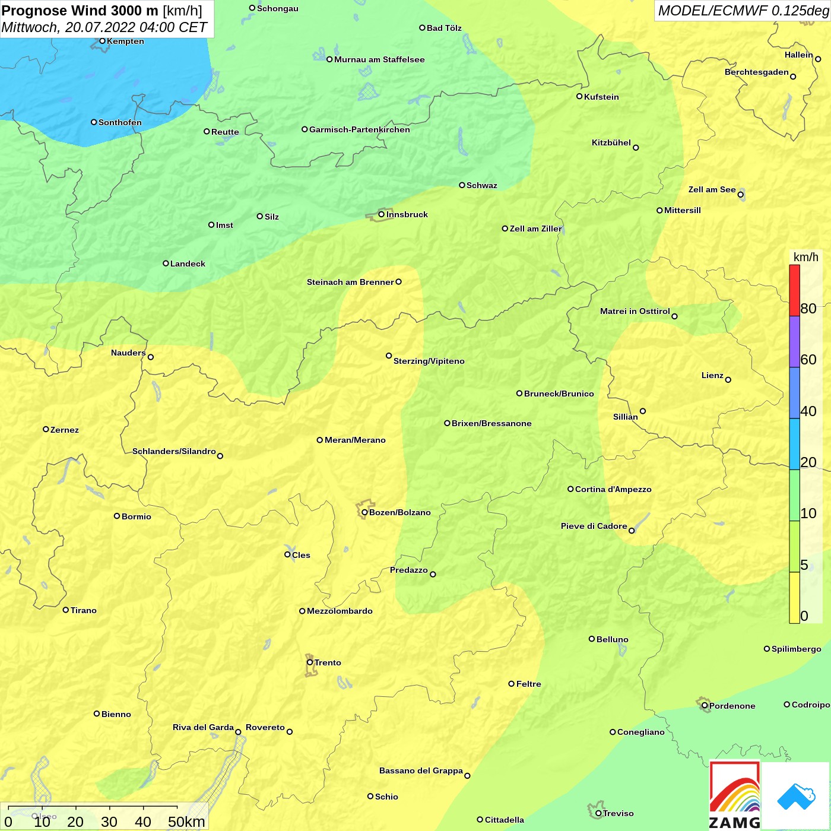The height and width of the screenshot is (831, 831).
Task: Click the Schwaz label
Action: click(x=482, y=185)
